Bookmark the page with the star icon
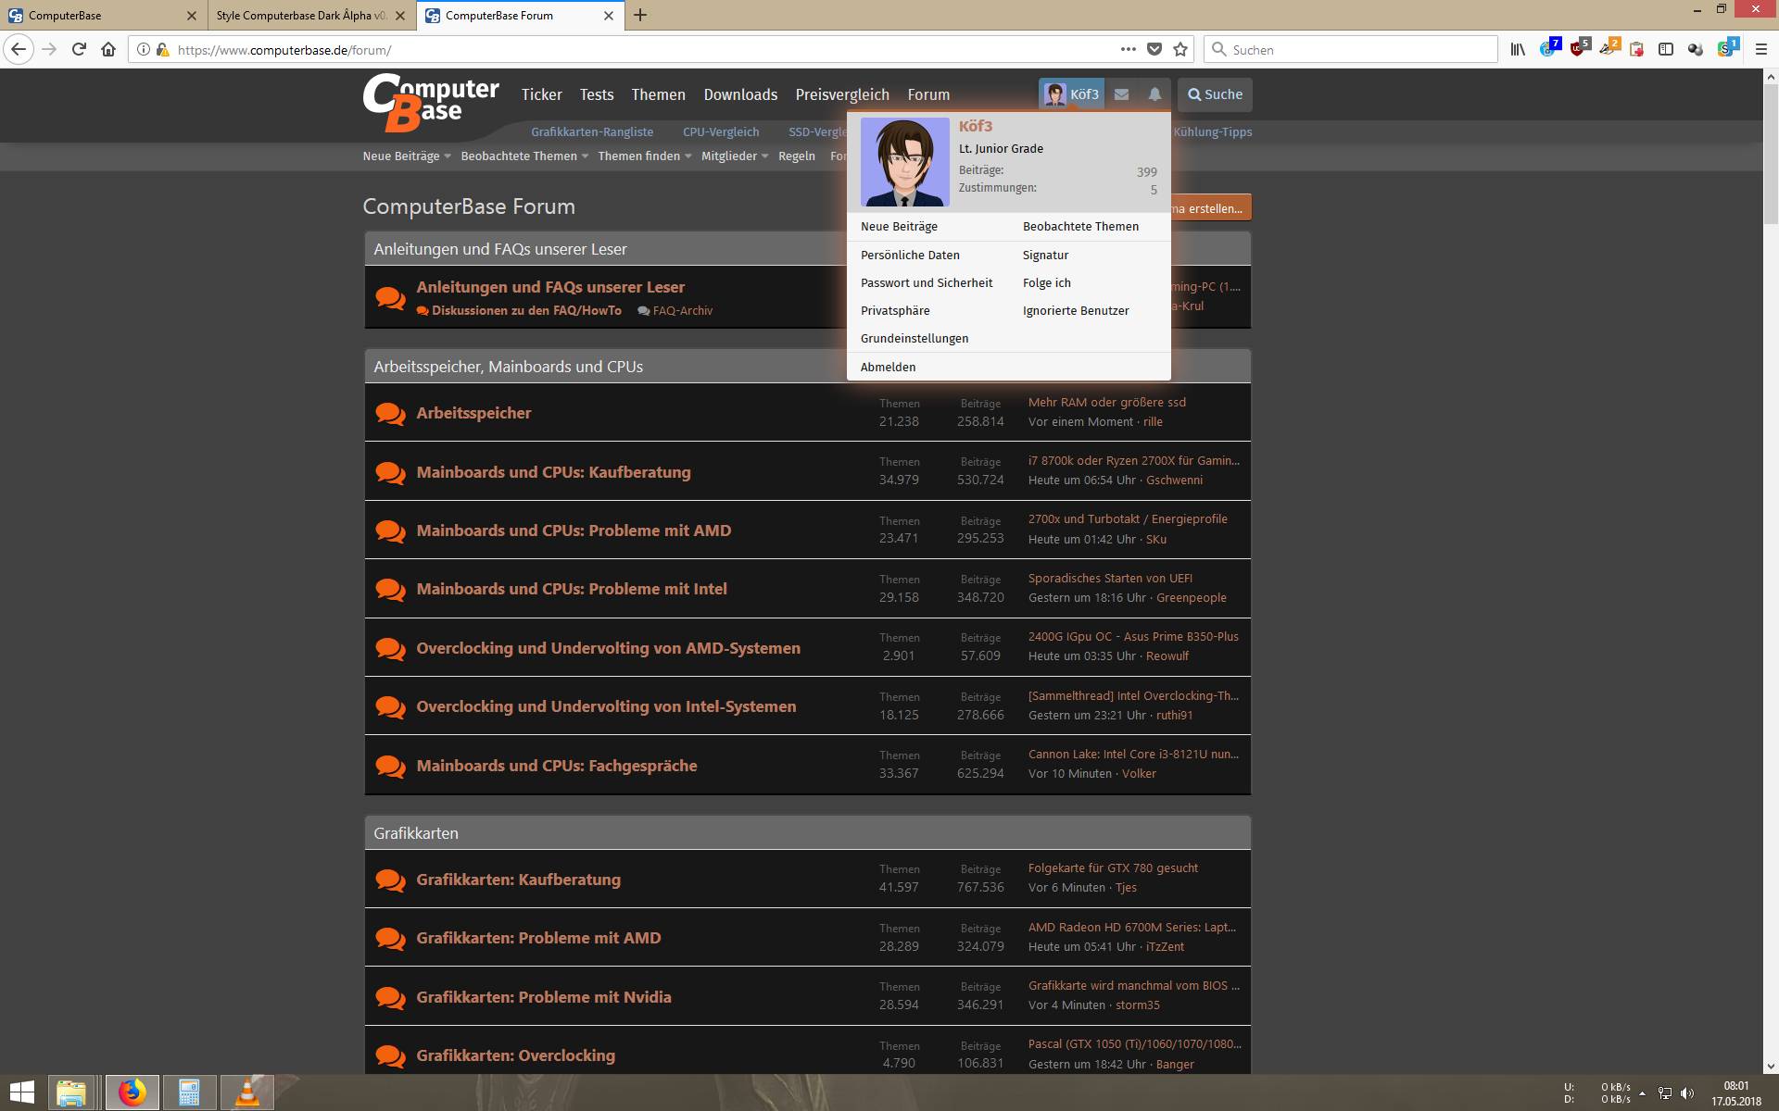The image size is (1779, 1111). coord(1180,50)
